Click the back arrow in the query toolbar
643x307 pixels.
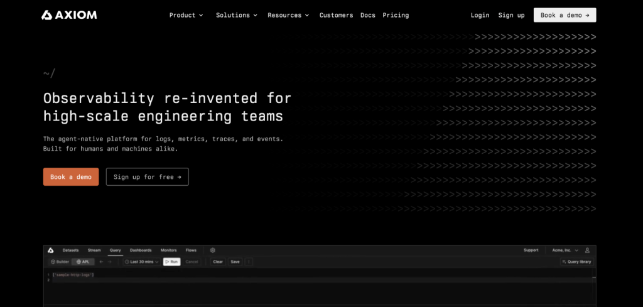(x=101, y=262)
